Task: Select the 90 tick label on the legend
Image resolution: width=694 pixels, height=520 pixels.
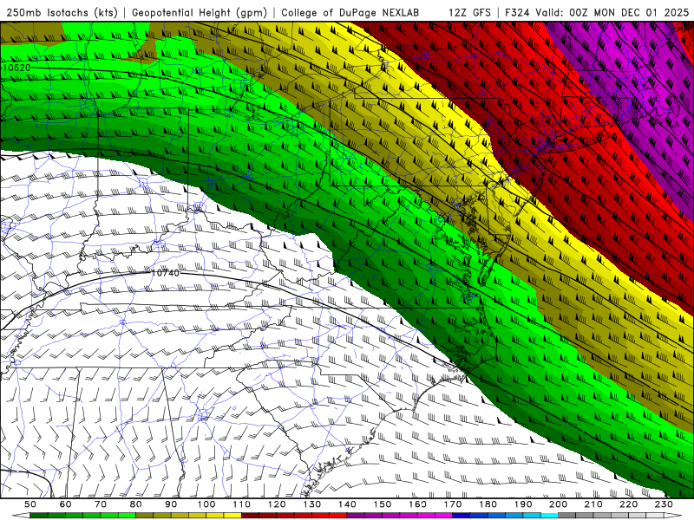Action: click(x=171, y=504)
